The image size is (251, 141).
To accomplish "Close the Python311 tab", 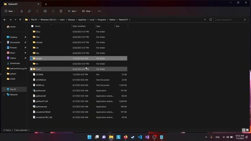I will 38,4.
